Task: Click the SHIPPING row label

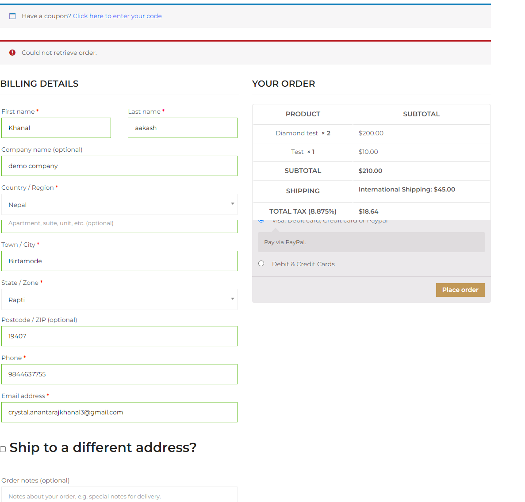Action: click(x=303, y=191)
